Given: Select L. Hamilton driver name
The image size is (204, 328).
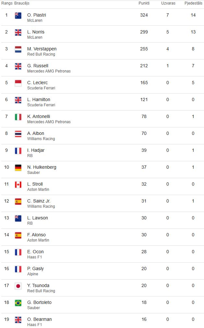Looking at the screenshot, I should pyautogui.click(x=39, y=99).
